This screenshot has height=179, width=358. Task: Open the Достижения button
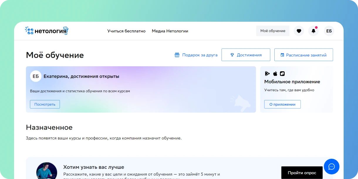pos(246,55)
